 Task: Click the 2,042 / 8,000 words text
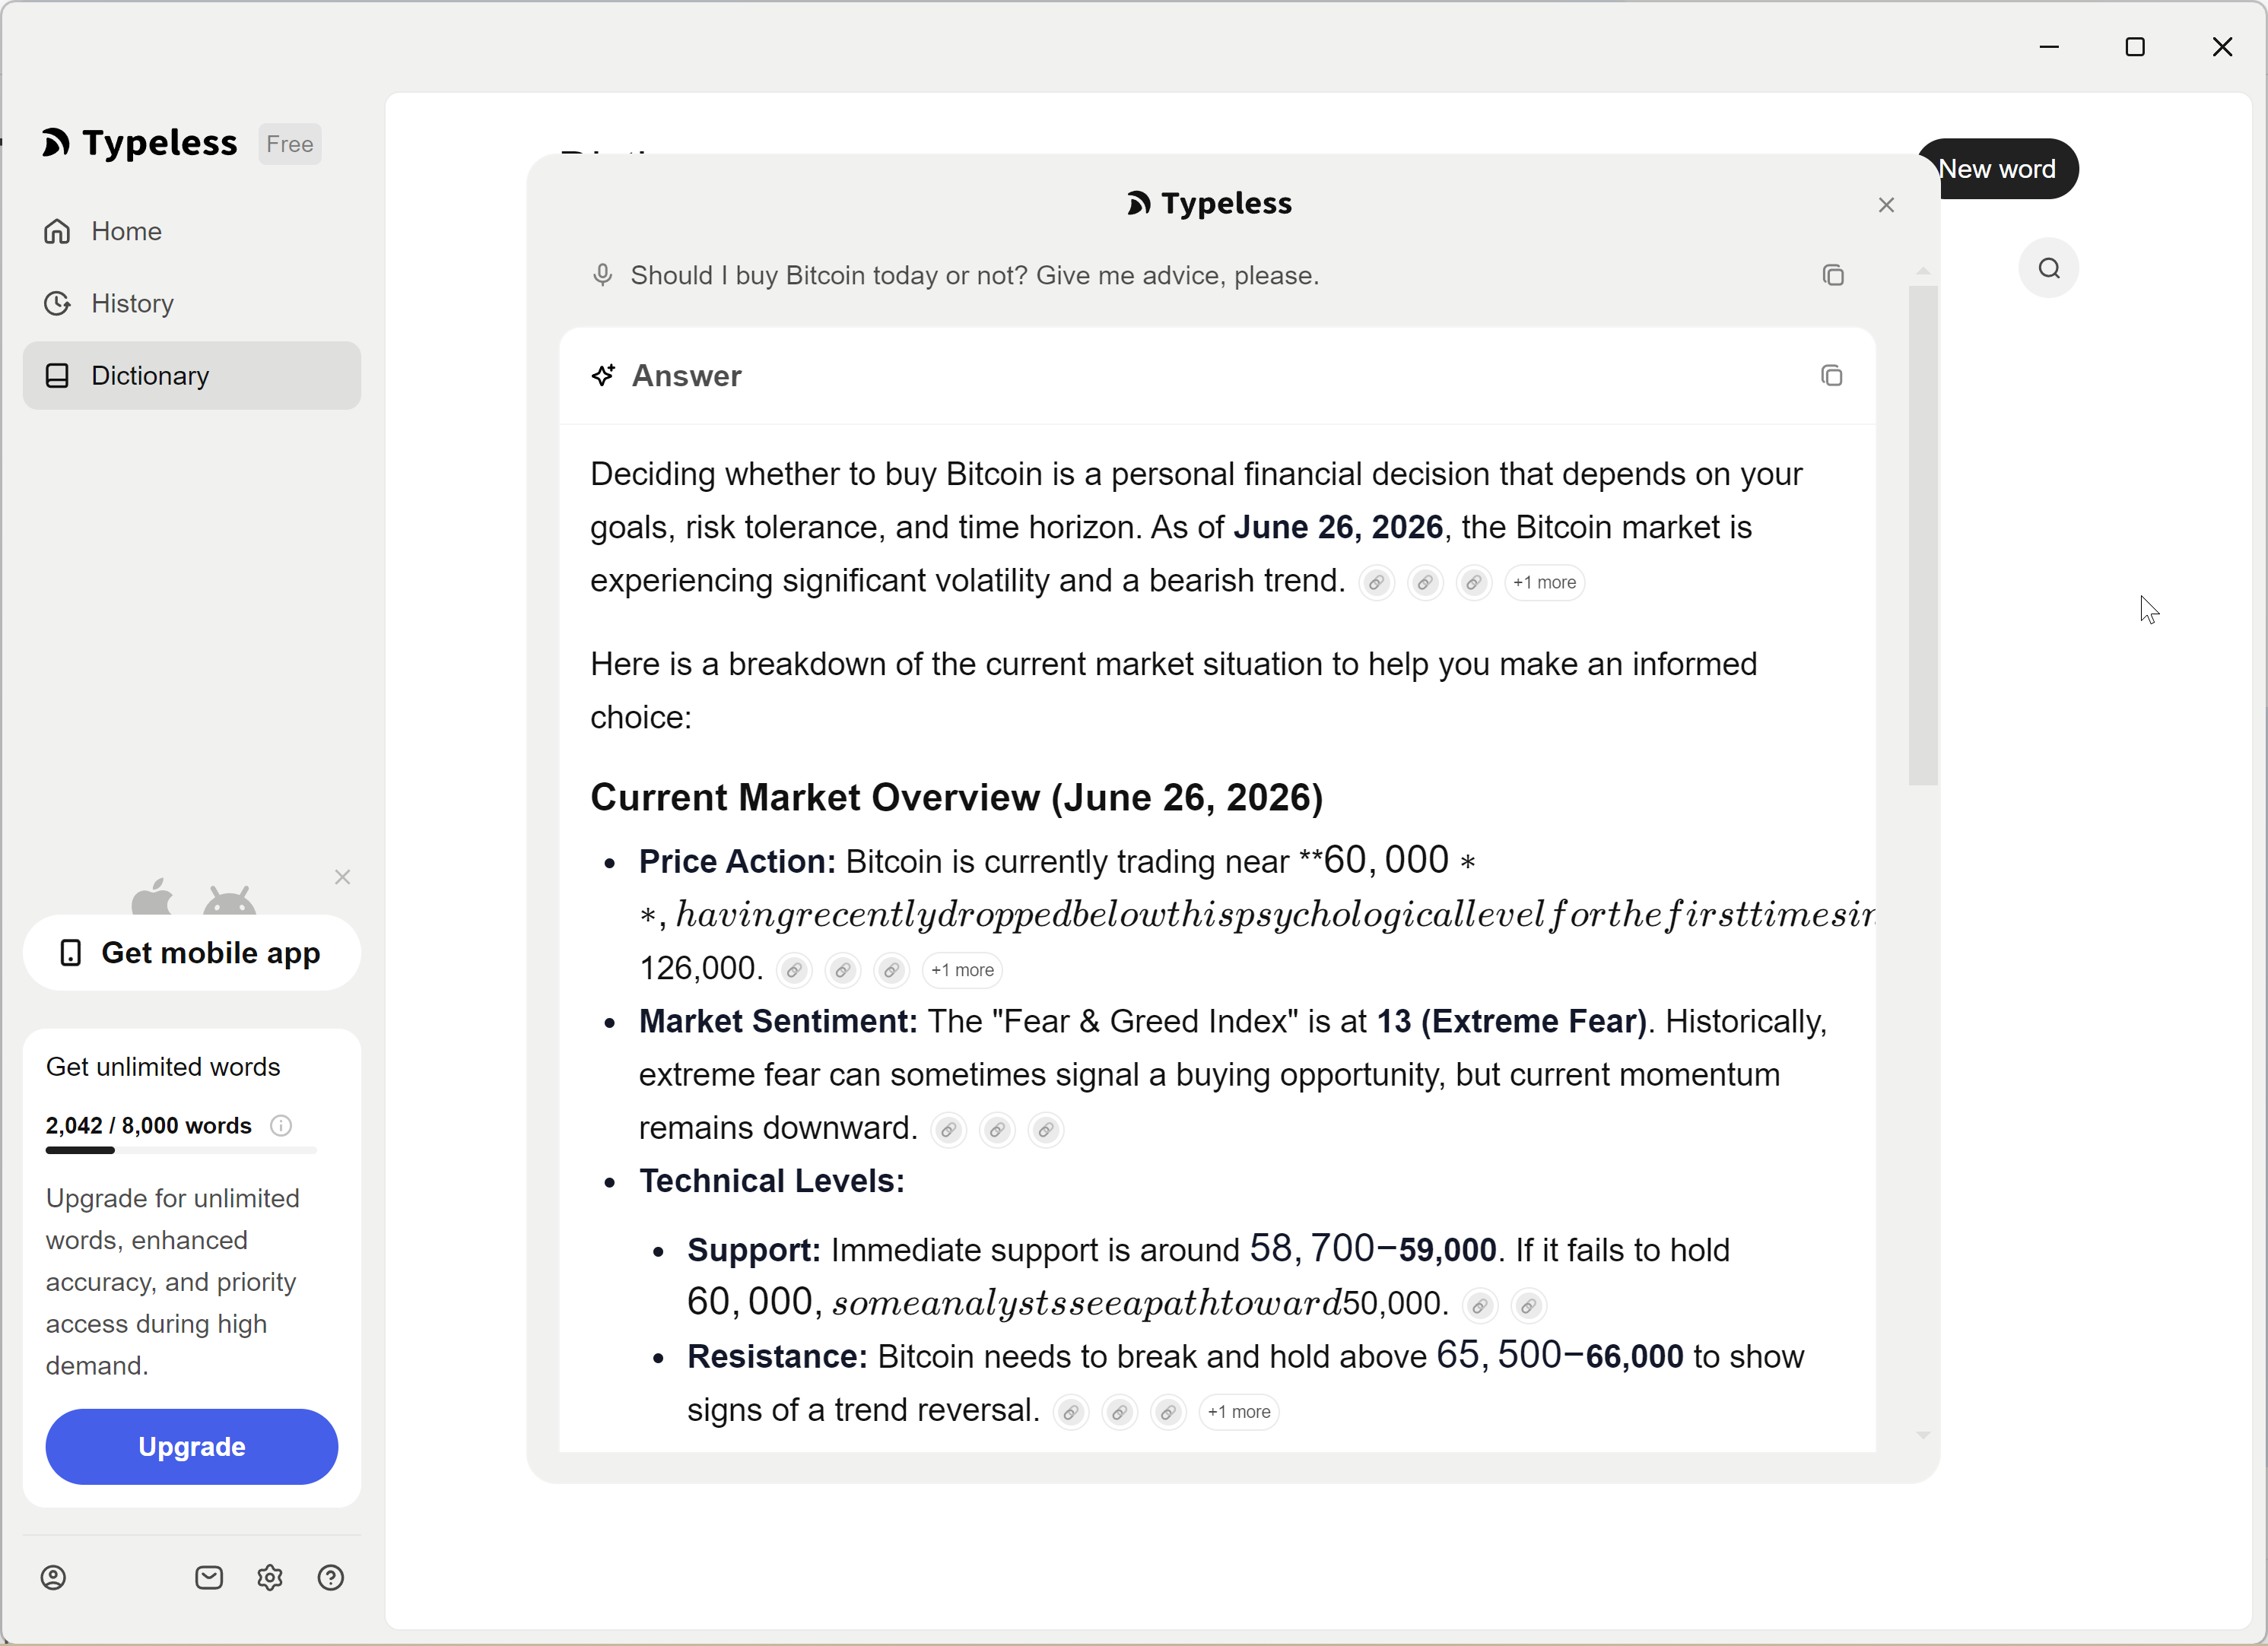[x=149, y=1125]
